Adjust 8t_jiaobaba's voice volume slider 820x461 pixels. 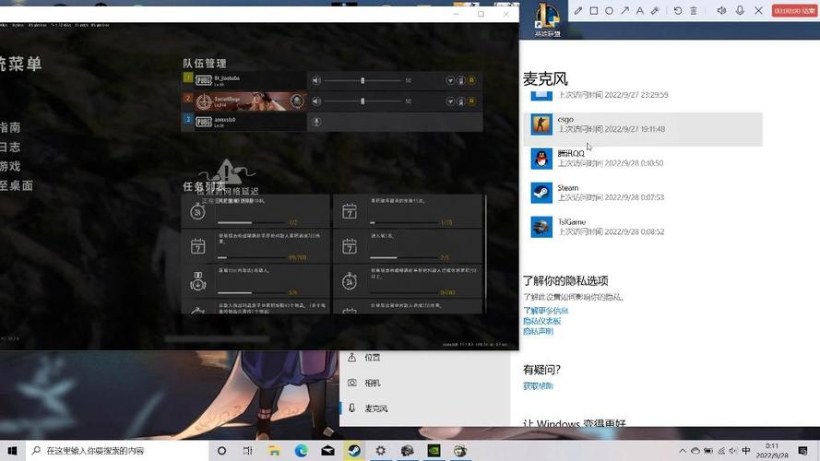click(x=362, y=80)
